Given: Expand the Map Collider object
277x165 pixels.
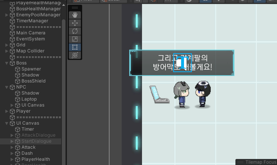Looking at the screenshot, I should 7,51.
